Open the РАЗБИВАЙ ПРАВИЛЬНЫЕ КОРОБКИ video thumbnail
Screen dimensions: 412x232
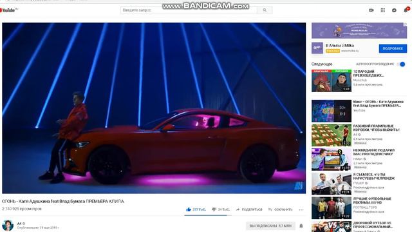(x=332, y=135)
